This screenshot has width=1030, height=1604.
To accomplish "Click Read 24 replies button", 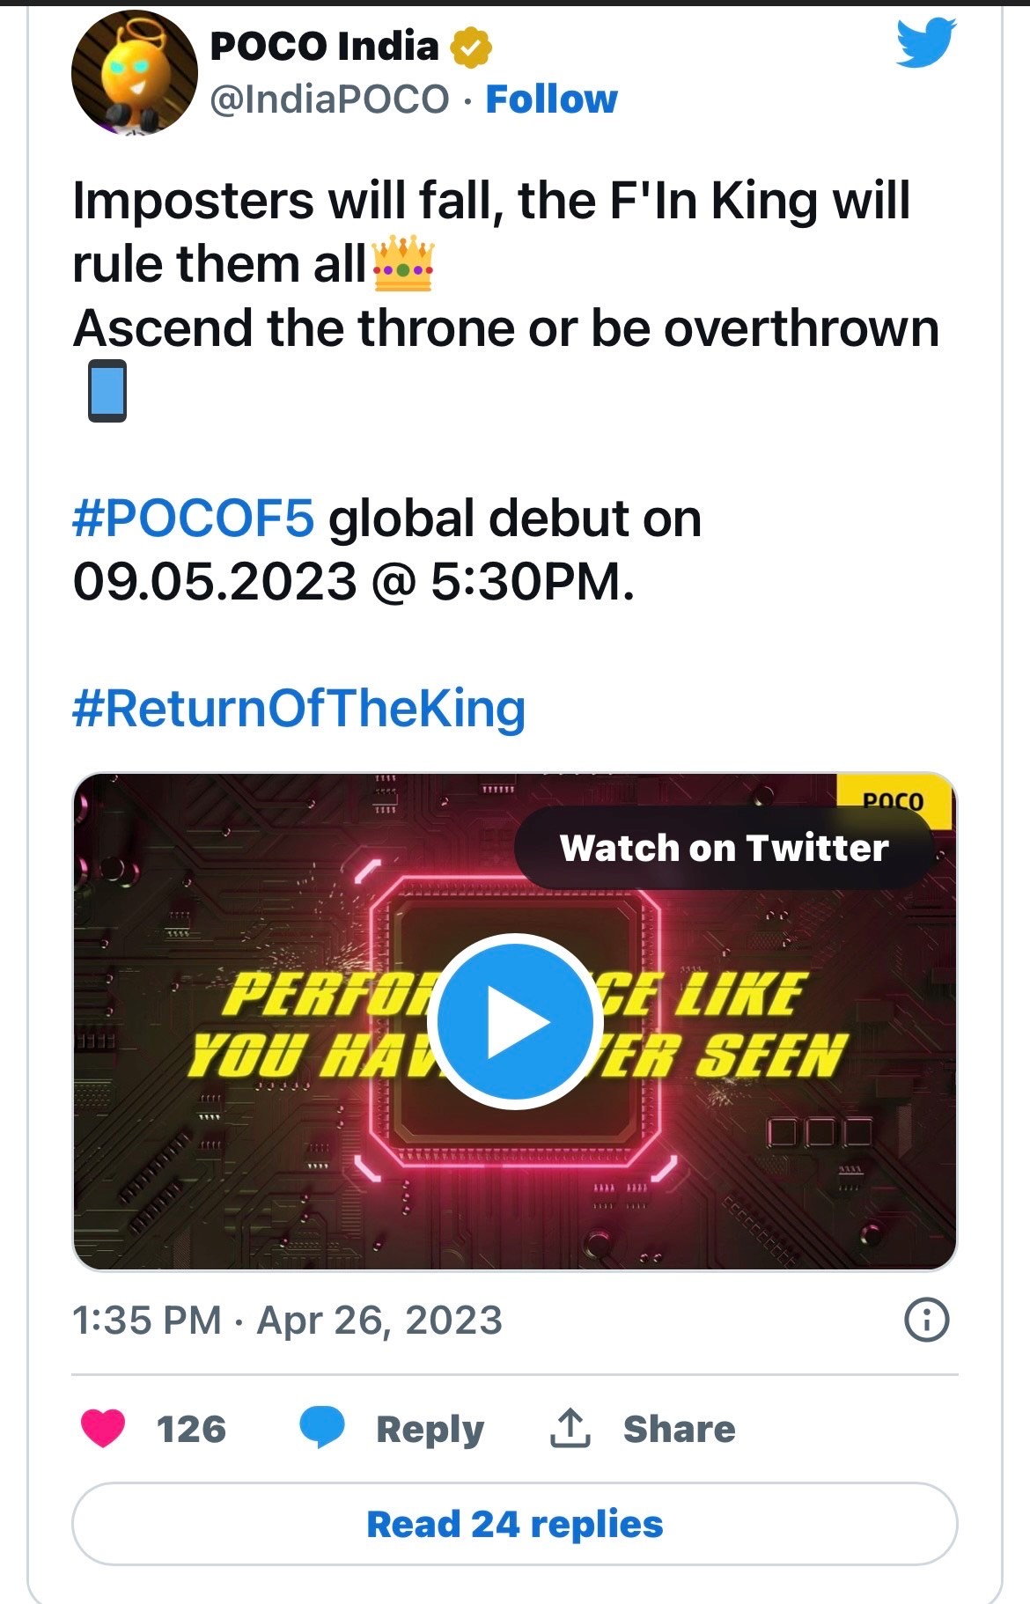I will point(514,1524).
